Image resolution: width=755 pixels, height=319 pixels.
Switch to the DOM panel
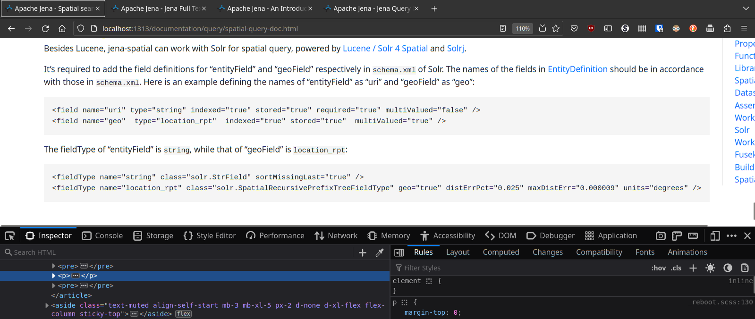click(501, 235)
